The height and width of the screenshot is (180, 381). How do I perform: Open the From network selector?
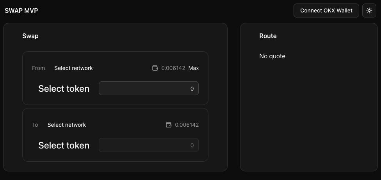click(73, 68)
